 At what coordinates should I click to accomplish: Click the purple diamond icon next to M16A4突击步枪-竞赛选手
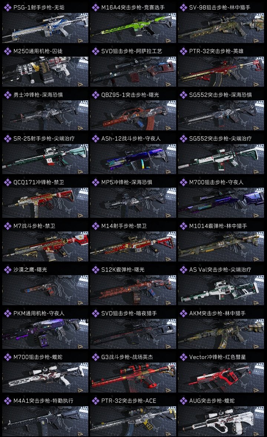coord(95,7)
